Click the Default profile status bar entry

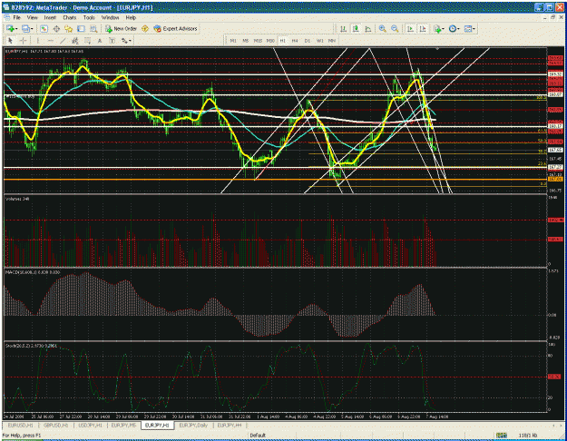(258, 436)
